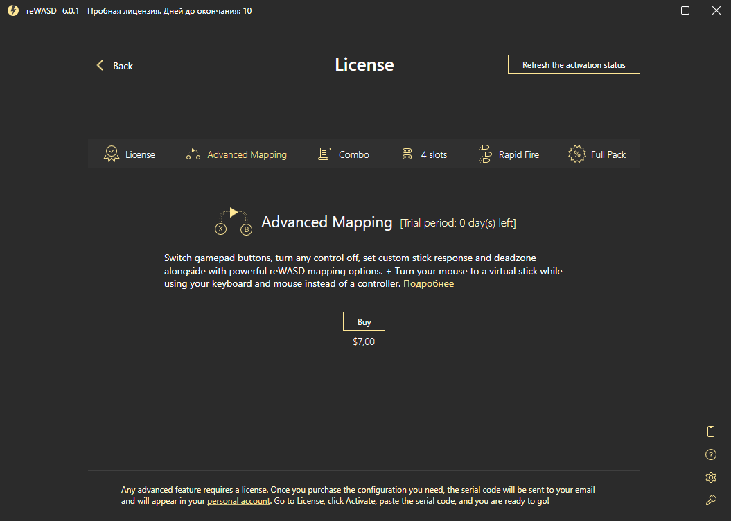Select the Combo scroll icon
This screenshot has width=731, height=521.
click(x=324, y=154)
